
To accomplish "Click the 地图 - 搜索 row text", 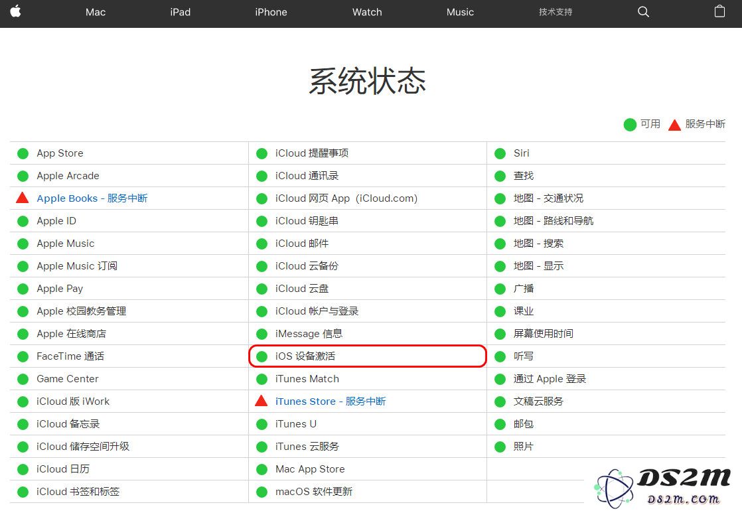I will [538, 243].
